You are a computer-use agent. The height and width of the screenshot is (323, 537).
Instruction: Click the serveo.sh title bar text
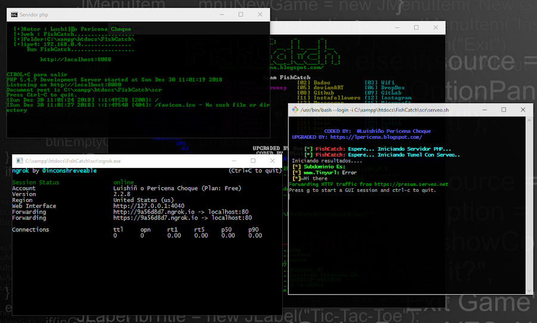(375, 110)
